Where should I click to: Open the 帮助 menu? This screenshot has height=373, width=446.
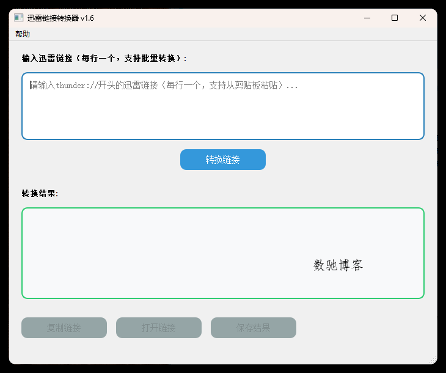pyautogui.click(x=23, y=34)
